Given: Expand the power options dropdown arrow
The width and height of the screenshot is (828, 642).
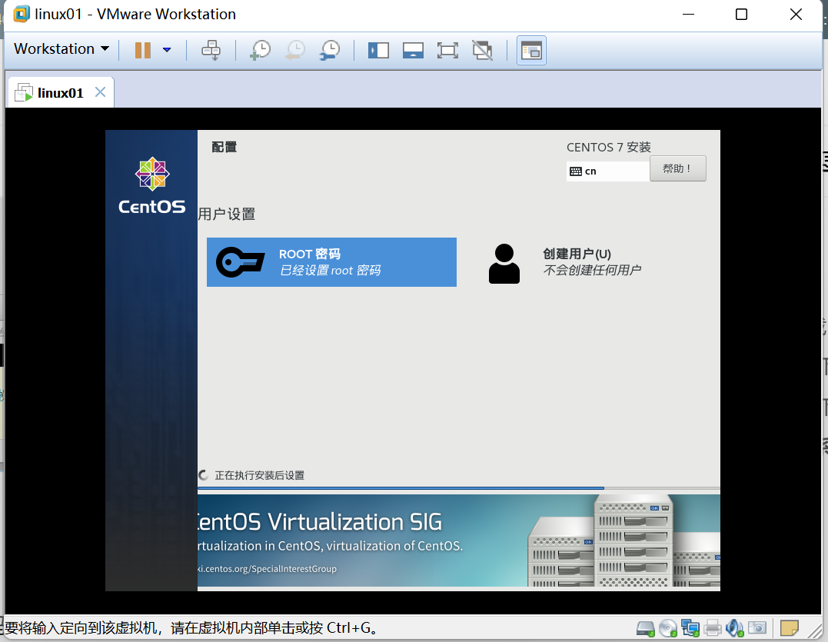Looking at the screenshot, I should click(x=167, y=50).
